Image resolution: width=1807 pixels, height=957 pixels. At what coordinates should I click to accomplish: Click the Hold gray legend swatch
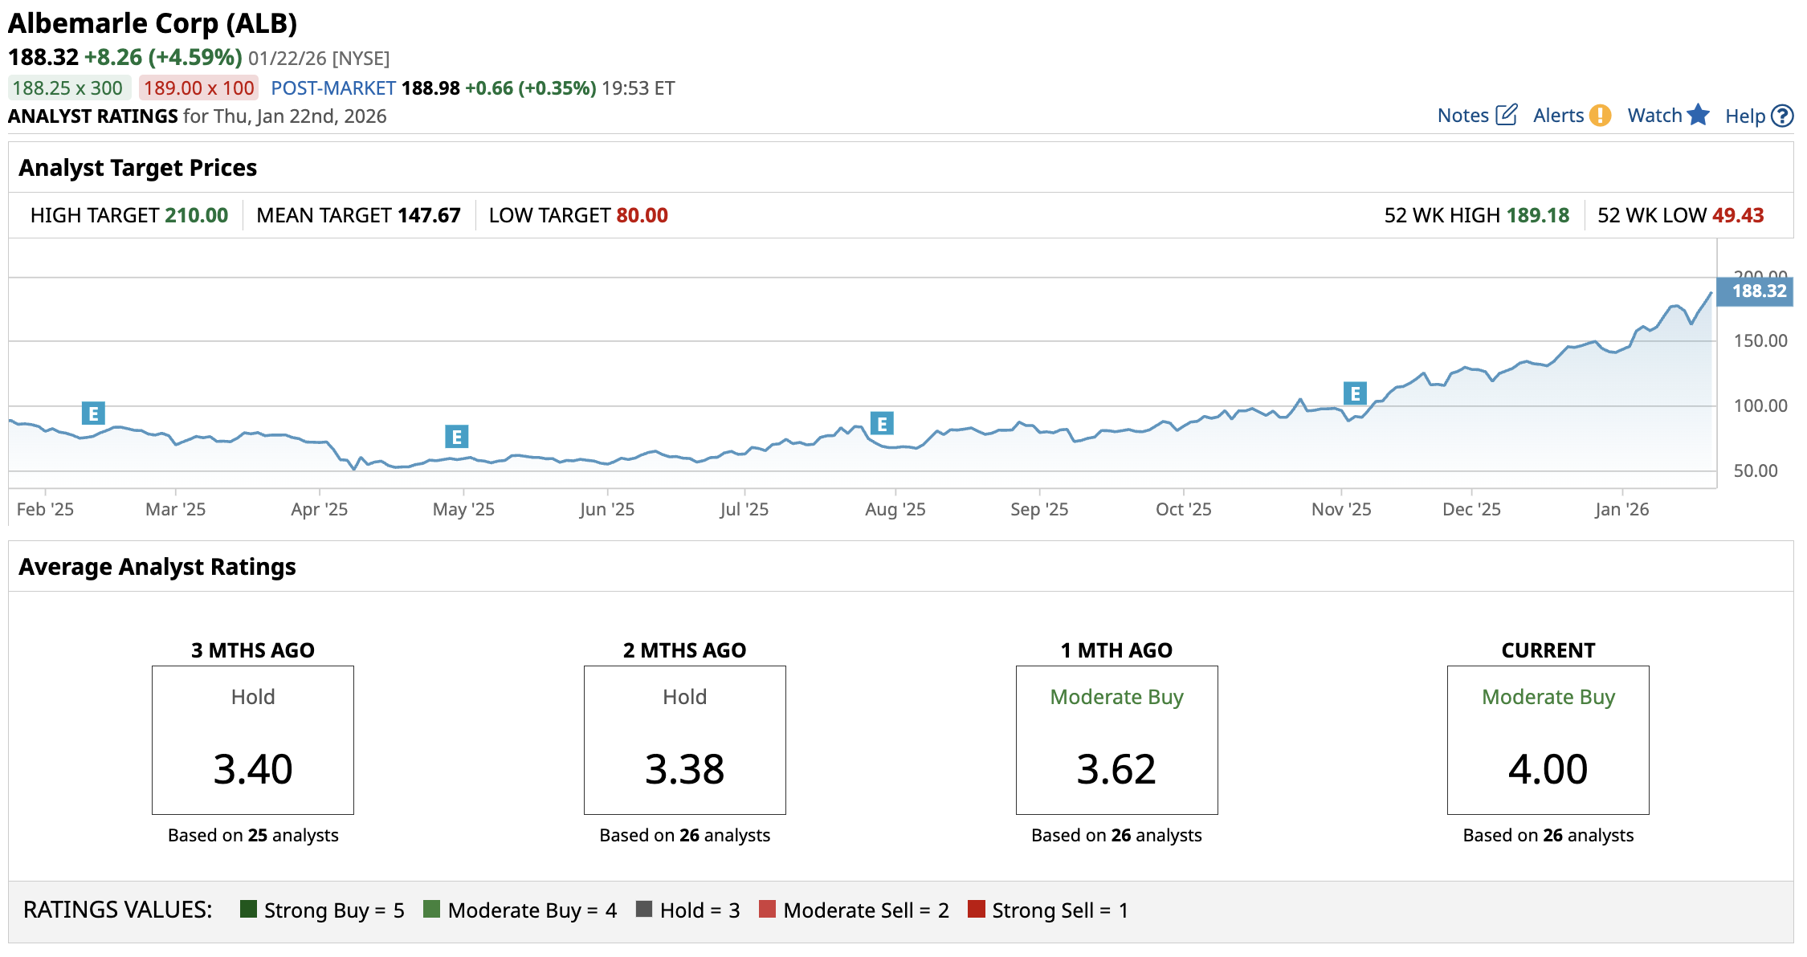(x=643, y=909)
